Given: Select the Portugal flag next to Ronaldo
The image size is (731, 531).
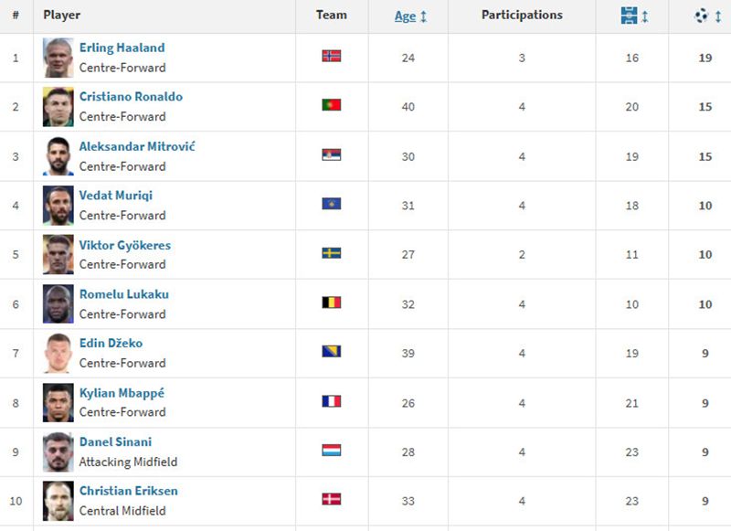Looking at the screenshot, I should [332, 105].
